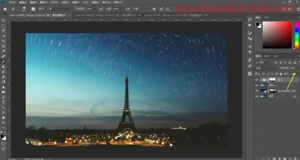
Task: Click foreground color swatch in Color panel
Action: point(257,24)
